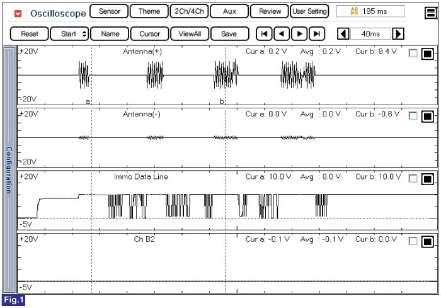Step forward one waveform frame
Screen dimensions: 441x308
(x=300, y=34)
